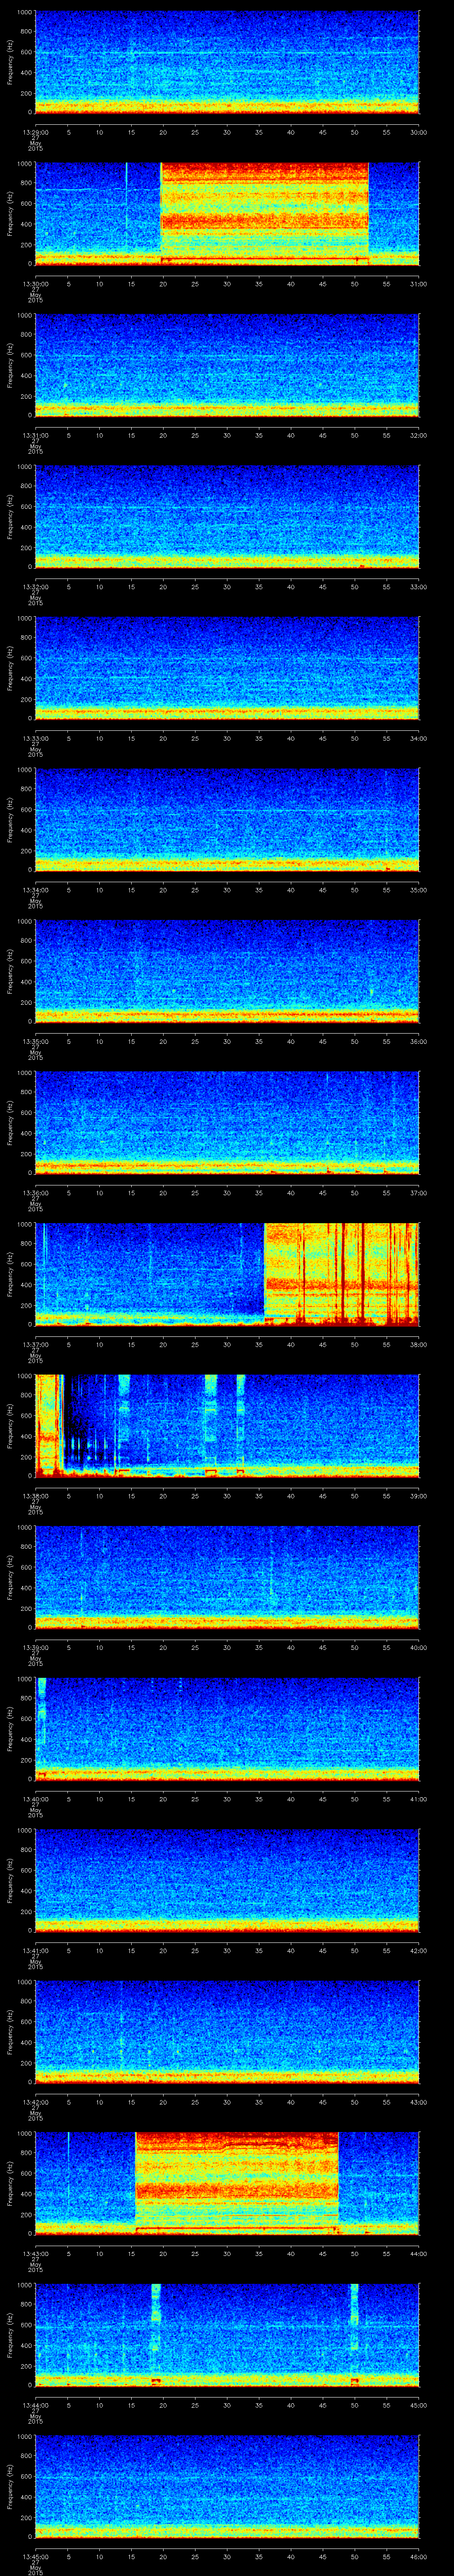Click the 35:00 end time label
The image size is (454, 2576).
[419, 890]
